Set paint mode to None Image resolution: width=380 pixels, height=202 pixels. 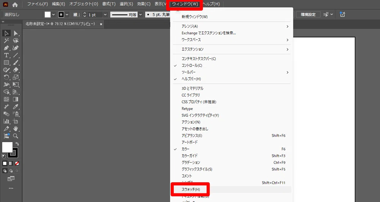point(17,163)
